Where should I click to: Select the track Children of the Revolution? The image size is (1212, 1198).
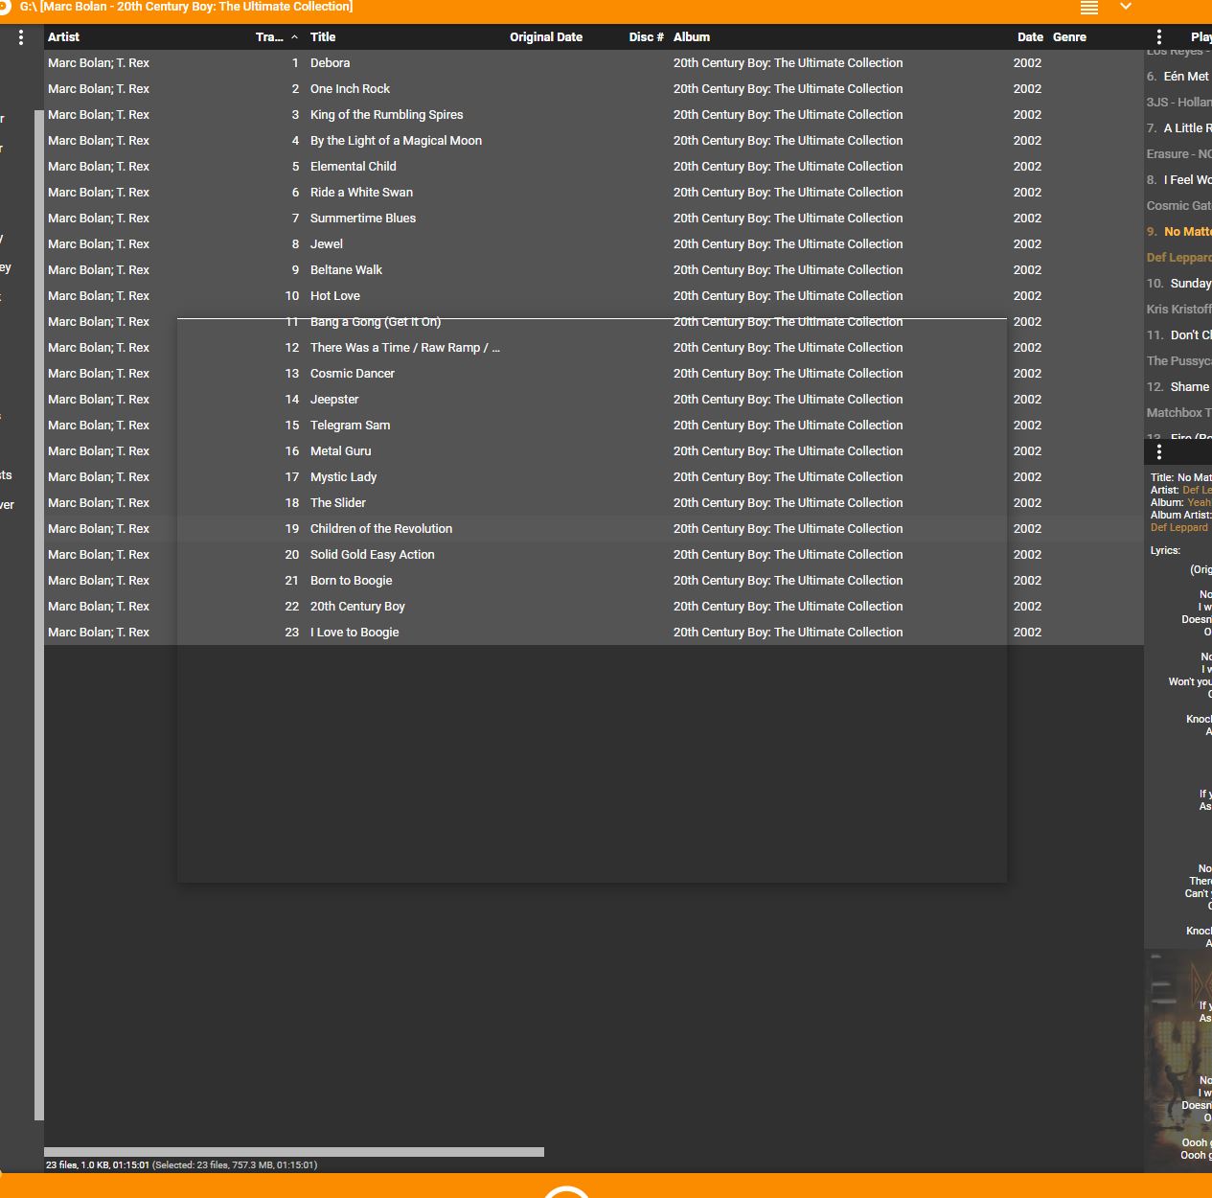pos(381,529)
